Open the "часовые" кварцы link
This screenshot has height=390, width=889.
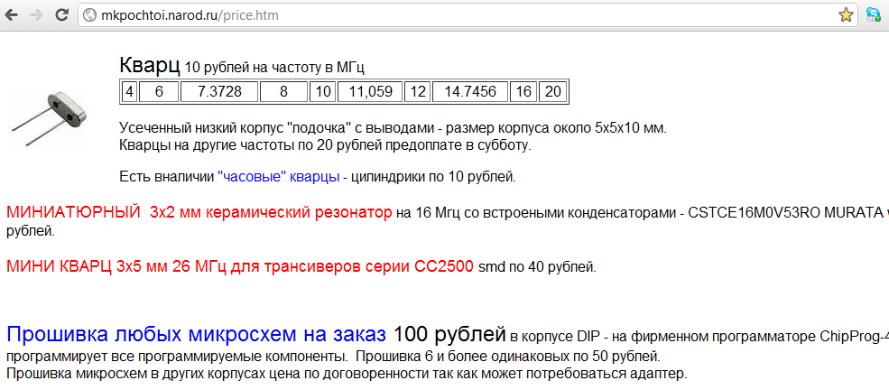click(x=278, y=176)
